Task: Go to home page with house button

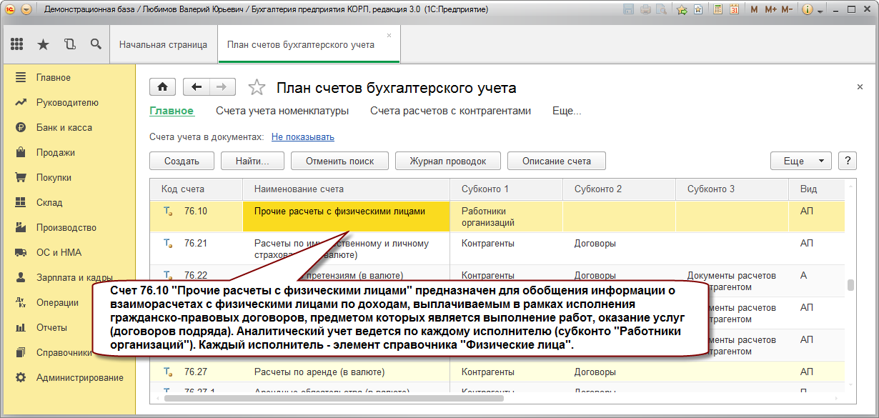Action: pos(162,87)
